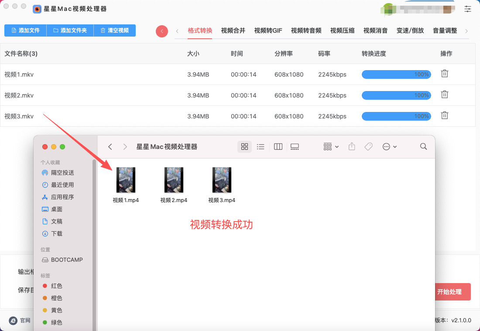This screenshot has width=480, height=331.
Task: Select the 红色 tag
Action: click(x=52, y=286)
